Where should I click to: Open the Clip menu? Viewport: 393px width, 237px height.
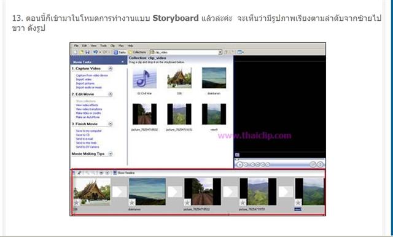tap(112, 45)
